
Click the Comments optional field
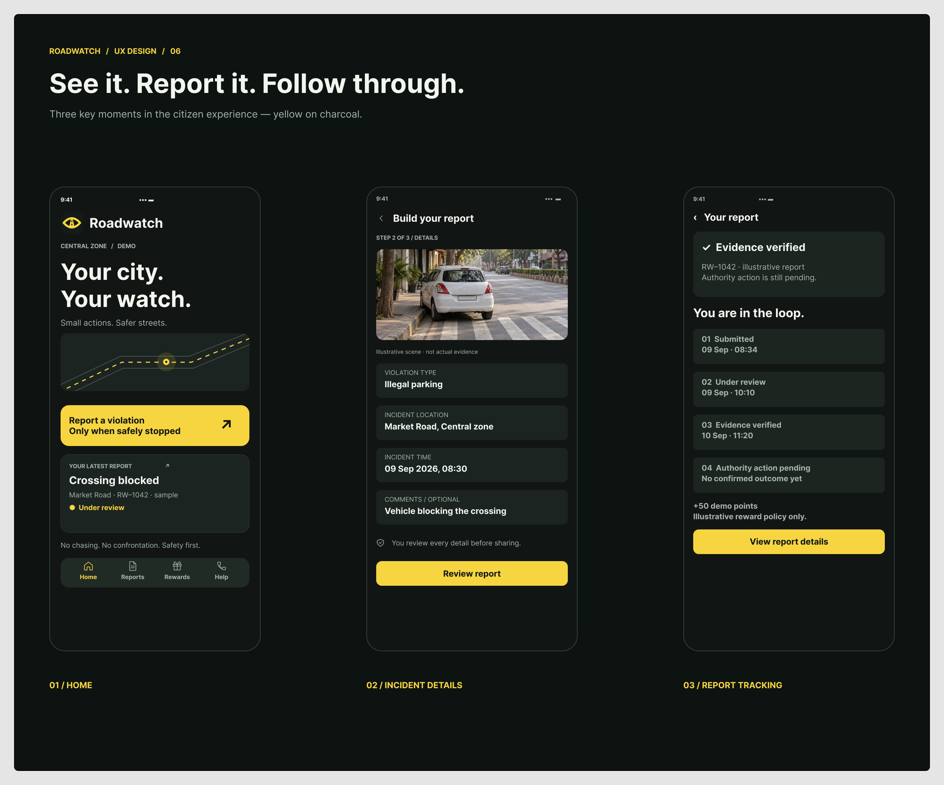point(472,507)
